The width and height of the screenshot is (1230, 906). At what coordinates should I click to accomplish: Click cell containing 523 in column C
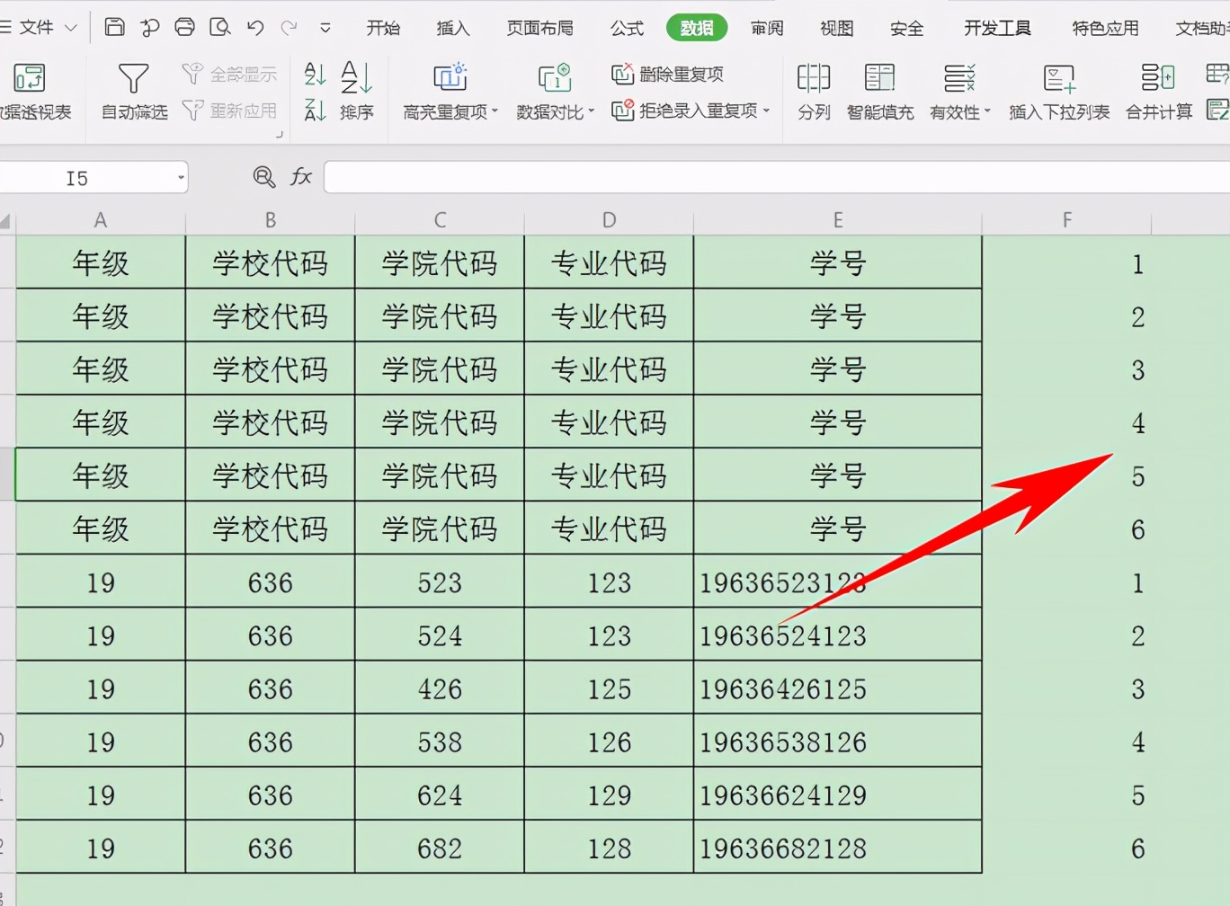click(440, 582)
